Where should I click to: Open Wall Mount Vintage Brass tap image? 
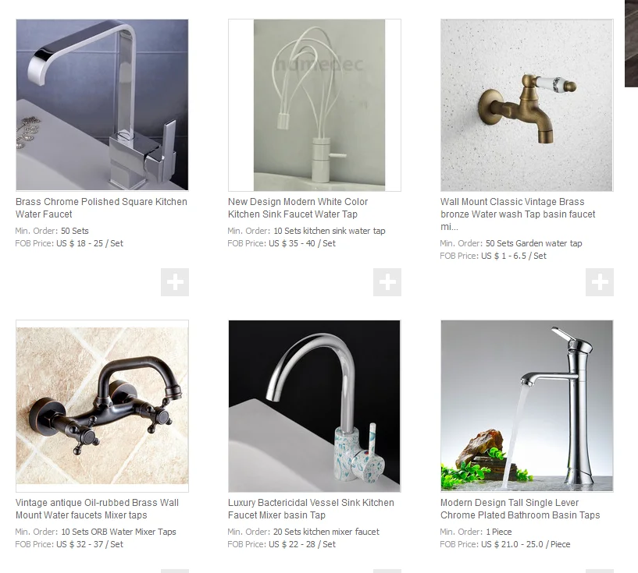coord(527,104)
